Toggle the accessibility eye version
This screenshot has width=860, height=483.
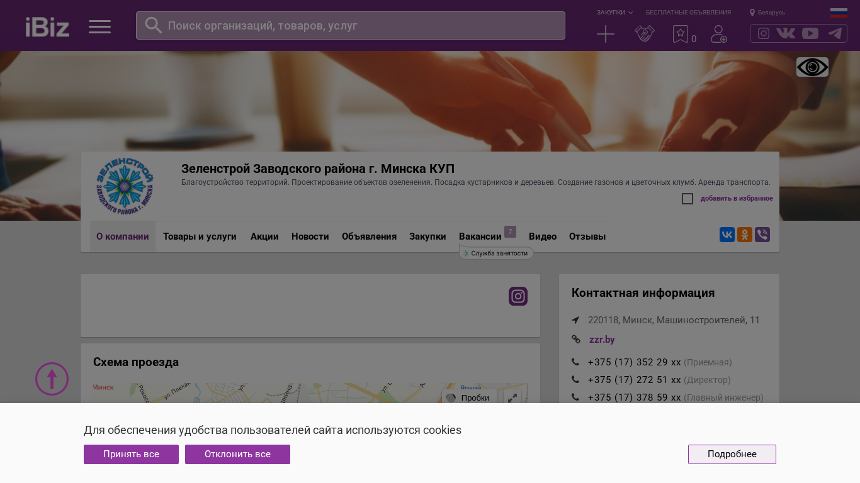[x=812, y=67]
